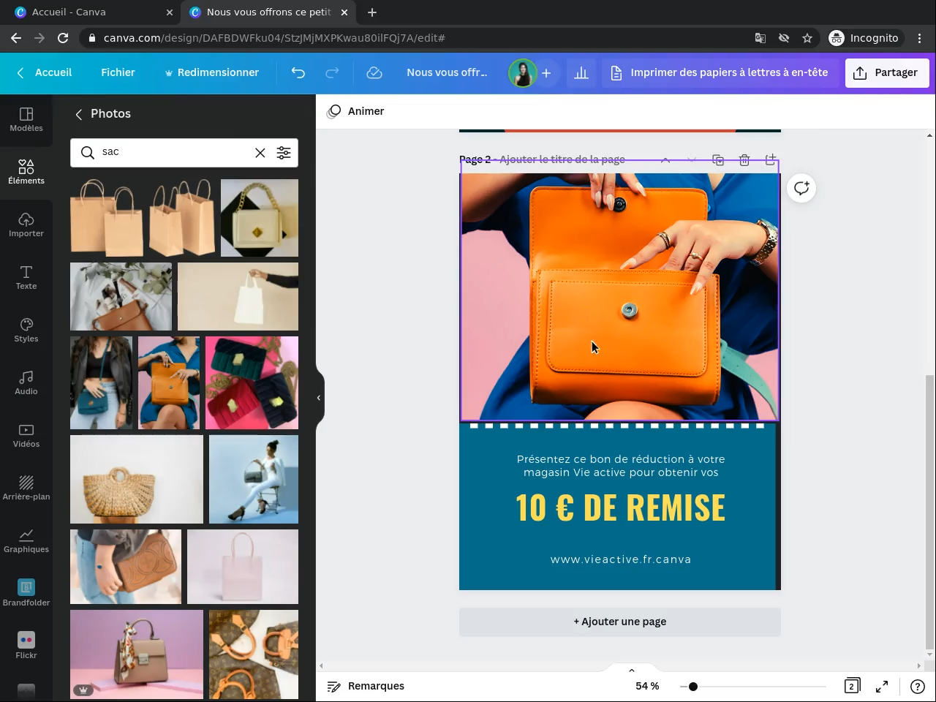Screen dimensions: 936x702
Task: Go back from the Photos panel
Action: point(78,114)
